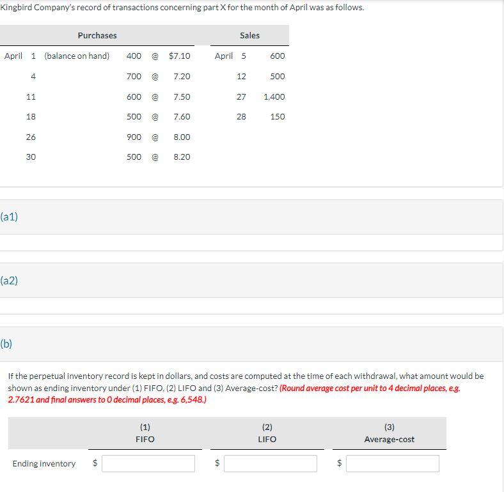The width and height of the screenshot is (504, 492).
Task: Click the Average-cost ending inventory input field
Action: (x=393, y=463)
